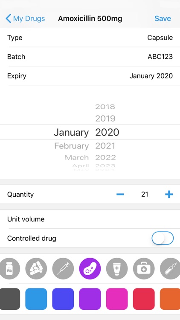Image resolution: width=180 pixels, height=320 pixels.
Task: Select the pill bottle icon
Action: 9,268
